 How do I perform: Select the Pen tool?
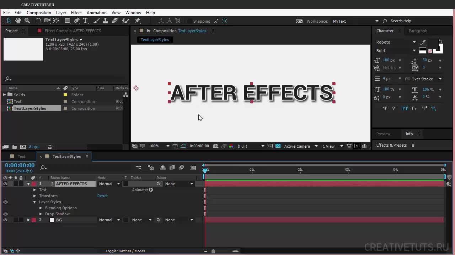[77, 21]
